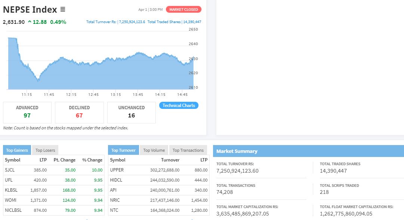This screenshot has width=404, height=220.
Task: Click KLBSL symbol link
Action: (11, 190)
